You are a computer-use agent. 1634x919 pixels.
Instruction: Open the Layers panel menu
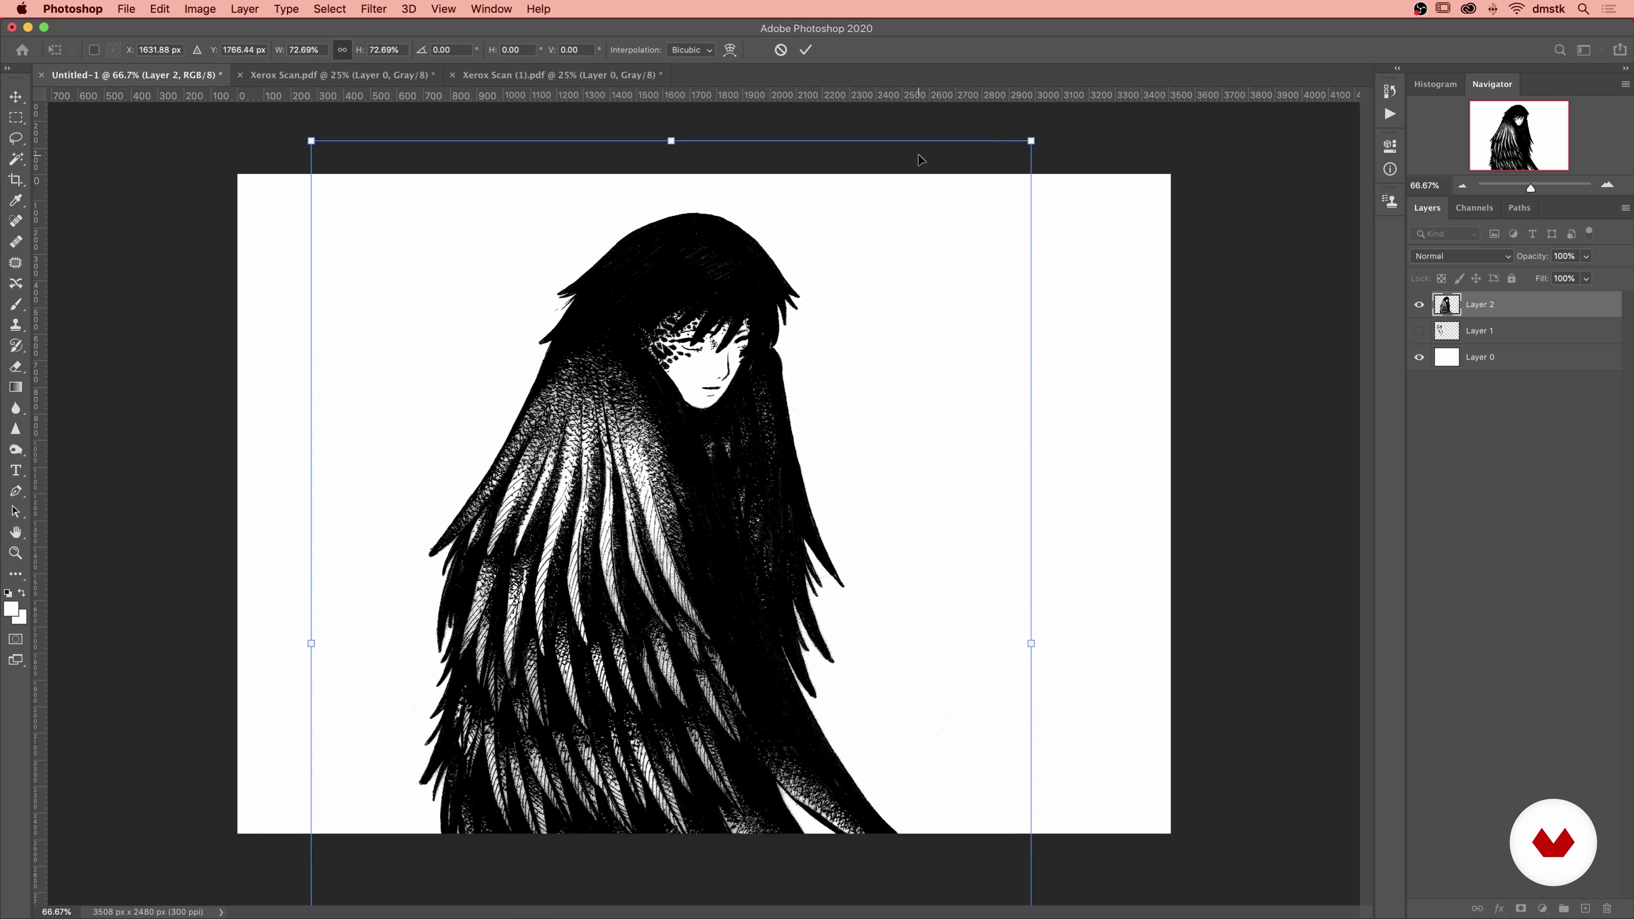1625,208
